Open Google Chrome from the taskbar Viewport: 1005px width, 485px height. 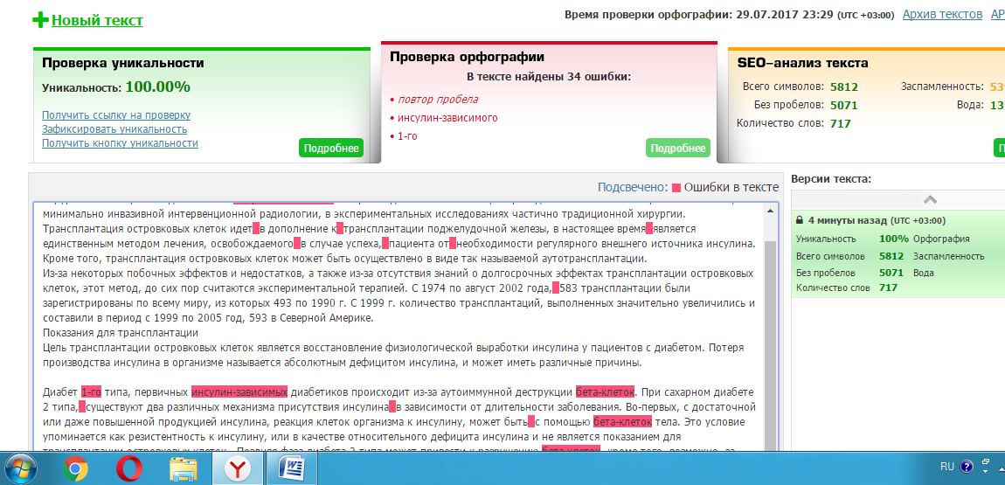click(75, 469)
